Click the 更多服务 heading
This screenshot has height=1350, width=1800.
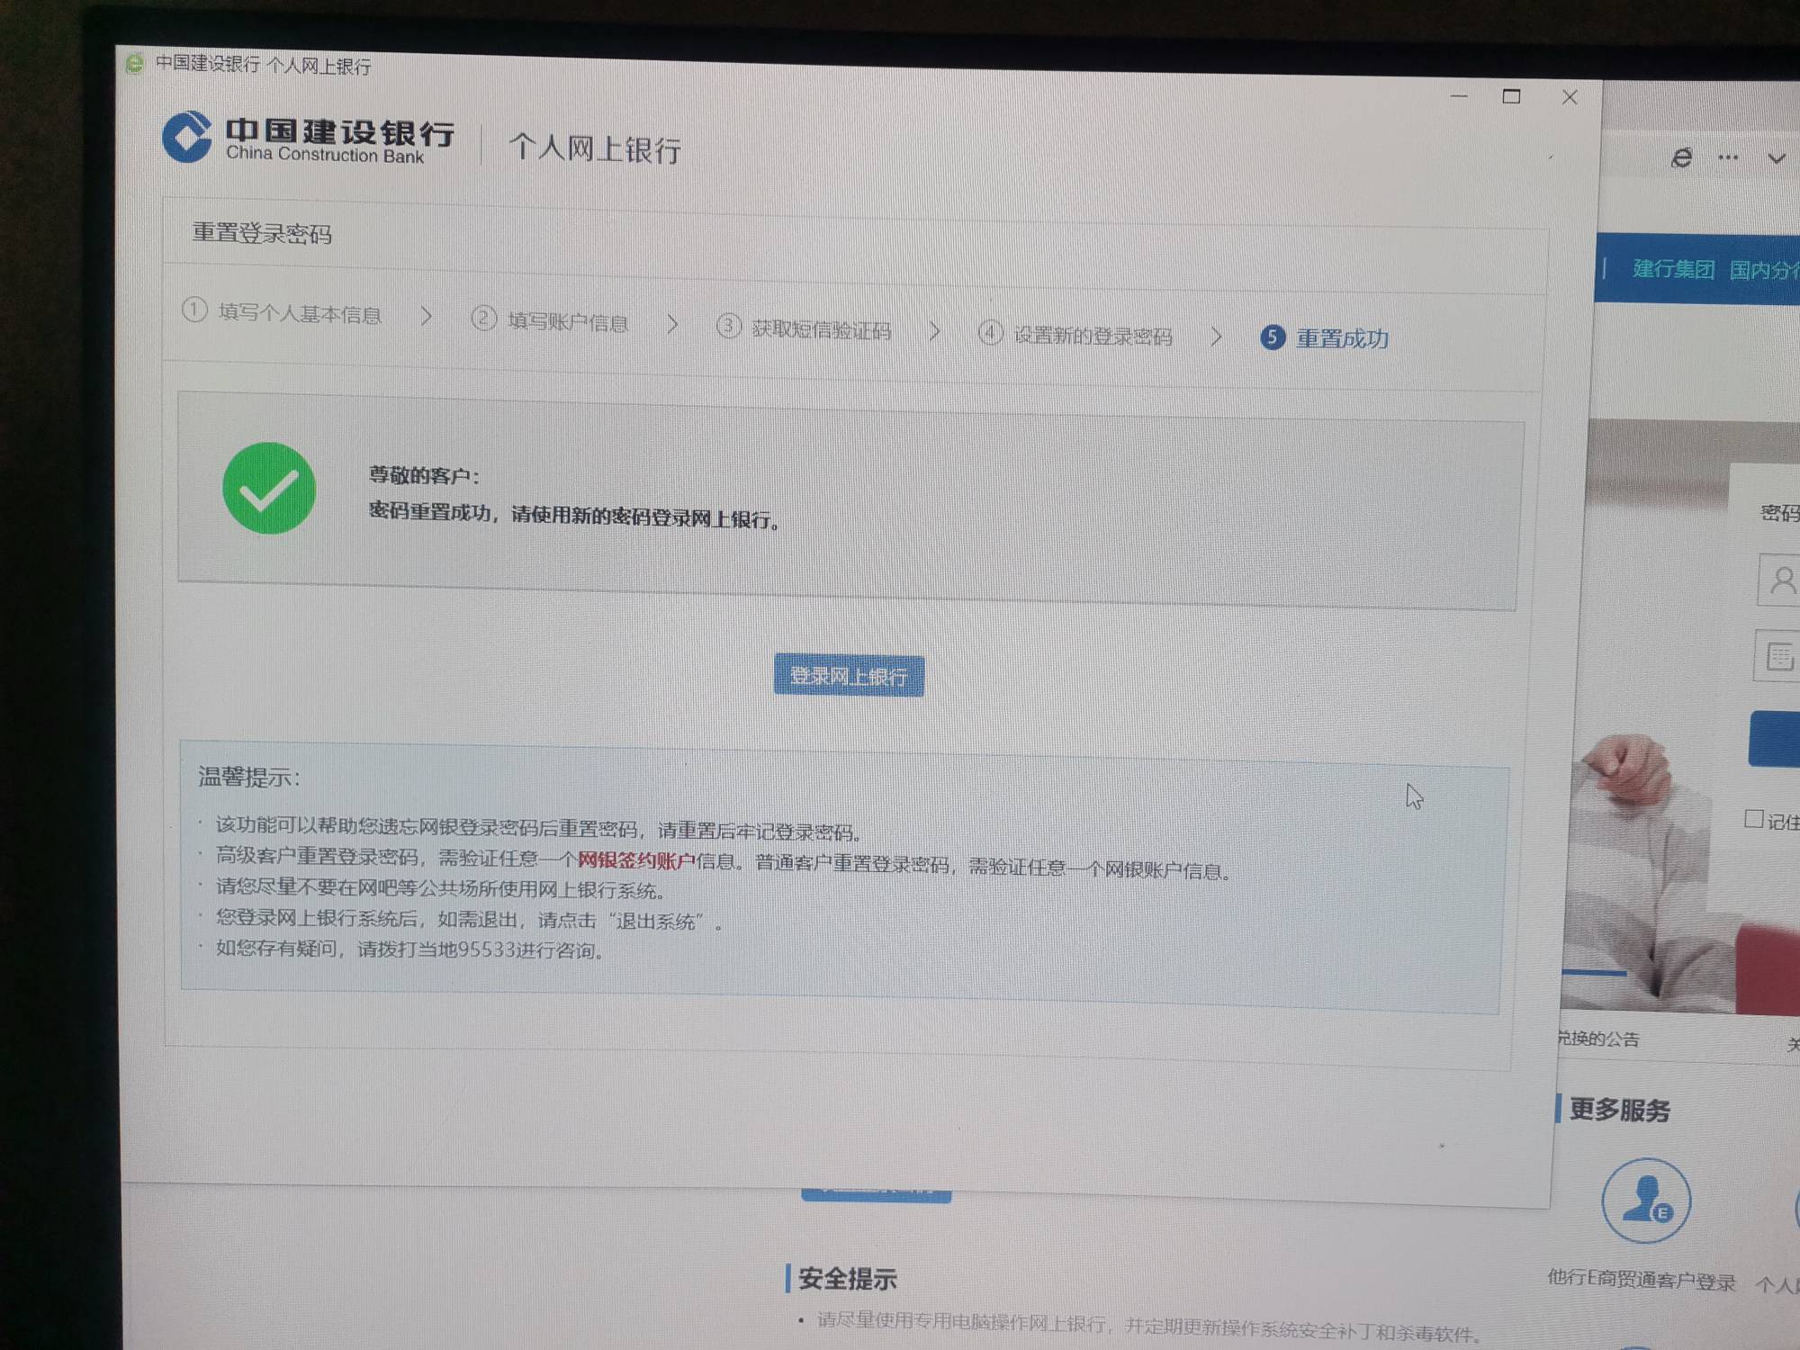(x=1619, y=1110)
